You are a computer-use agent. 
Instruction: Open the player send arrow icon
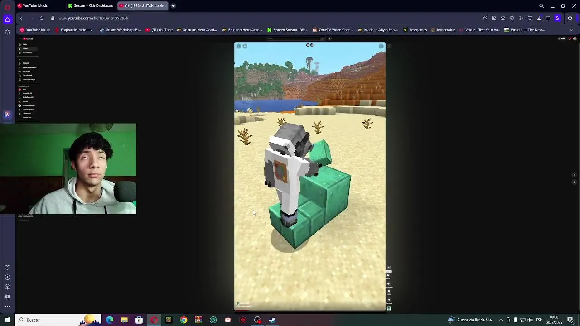[x=521, y=18]
